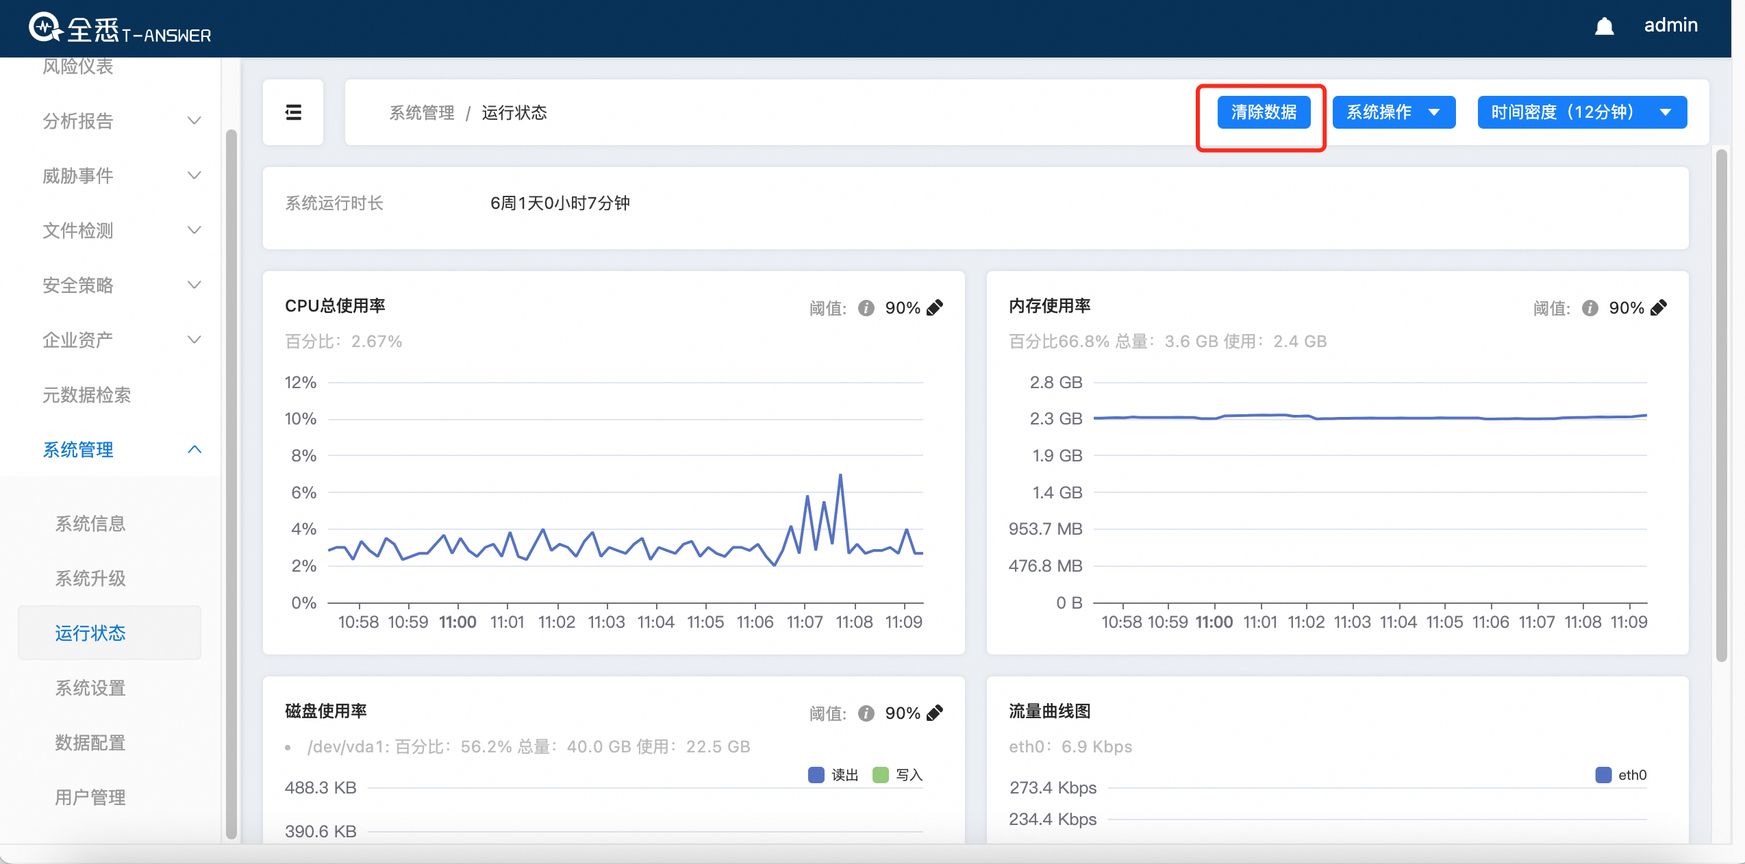
Task: Open the 时间密度 (12分钟) dropdown
Action: coord(1581,112)
